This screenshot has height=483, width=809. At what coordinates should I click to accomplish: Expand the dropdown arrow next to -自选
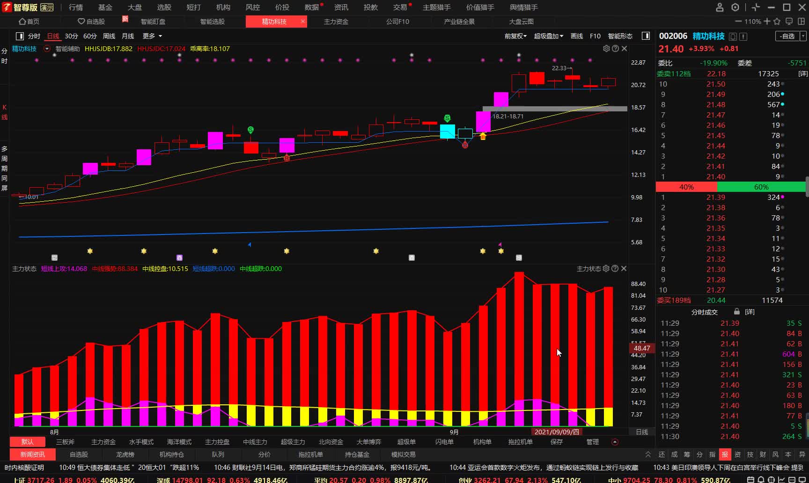803,36
